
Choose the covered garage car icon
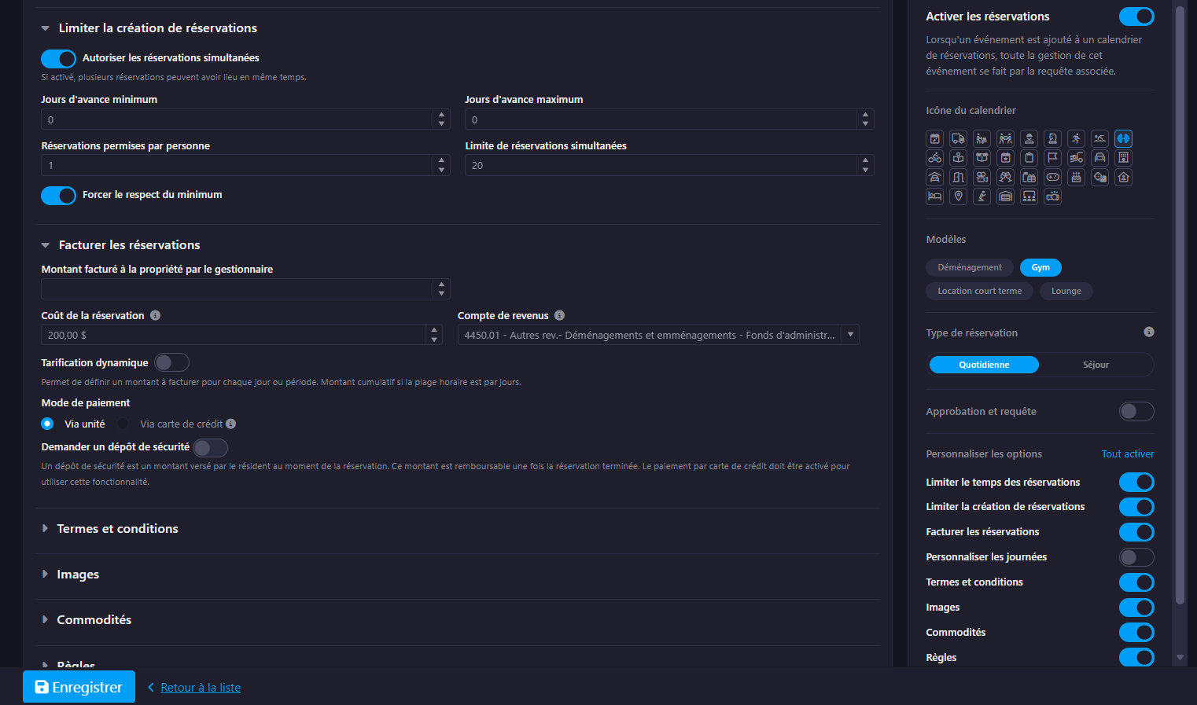coord(934,177)
